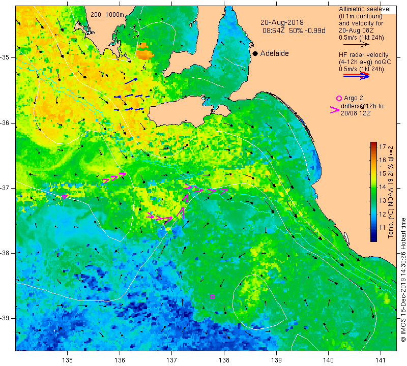407x366 pixels.
Task: Click the cyan 200 1000m contour legend line
Action: pos(97,20)
